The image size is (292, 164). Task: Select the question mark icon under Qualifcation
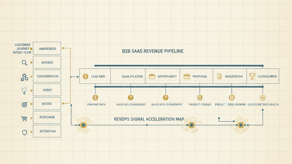(131, 97)
